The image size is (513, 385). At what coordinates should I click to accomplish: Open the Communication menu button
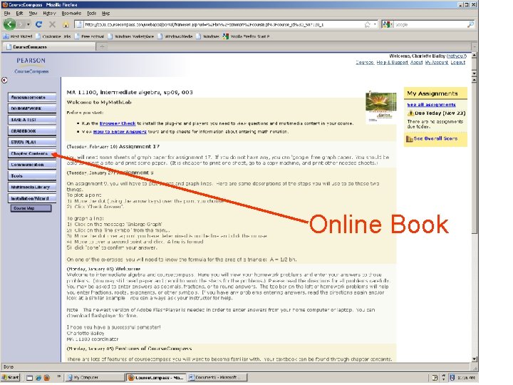click(32, 165)
